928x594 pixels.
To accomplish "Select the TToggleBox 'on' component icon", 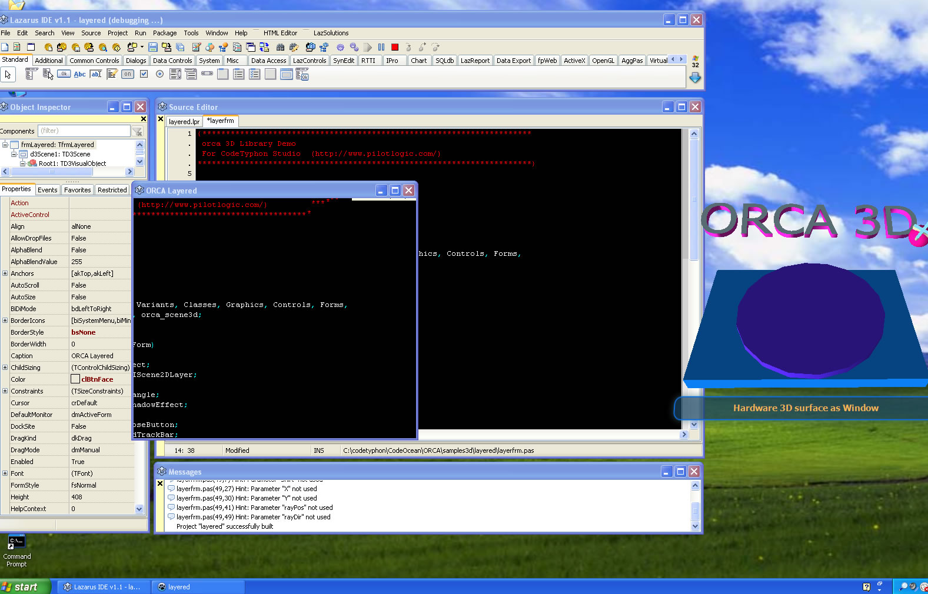I will pyautogui.click(x=128, y=74).
